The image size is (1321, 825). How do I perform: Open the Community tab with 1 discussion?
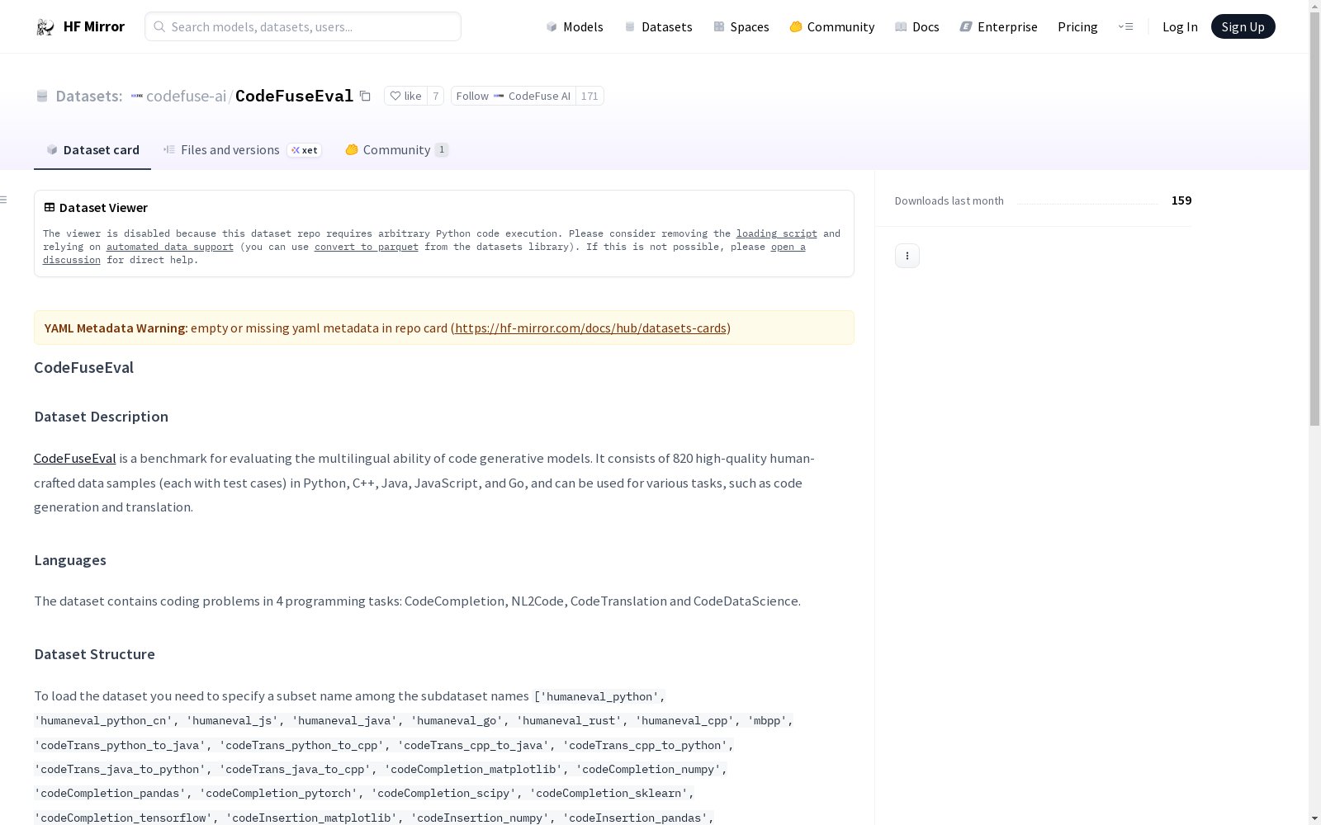(x=396, y=149)
